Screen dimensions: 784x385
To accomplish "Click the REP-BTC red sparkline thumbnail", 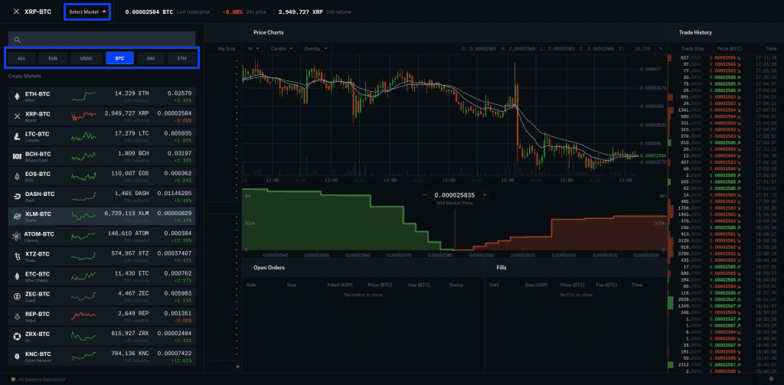I will [83, 316].
